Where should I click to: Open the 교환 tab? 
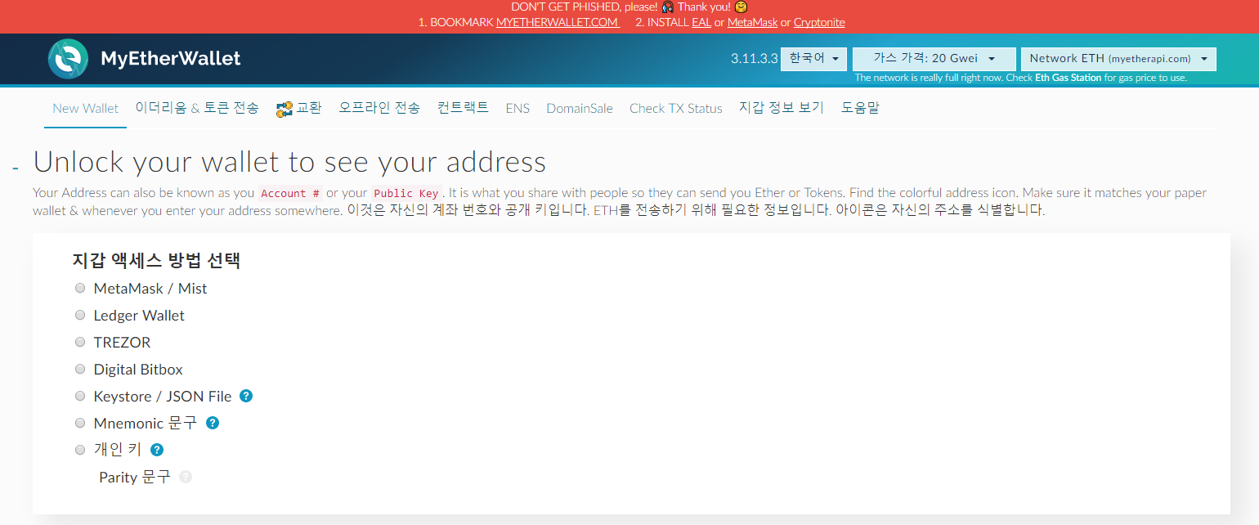click(x=299, y=108)
